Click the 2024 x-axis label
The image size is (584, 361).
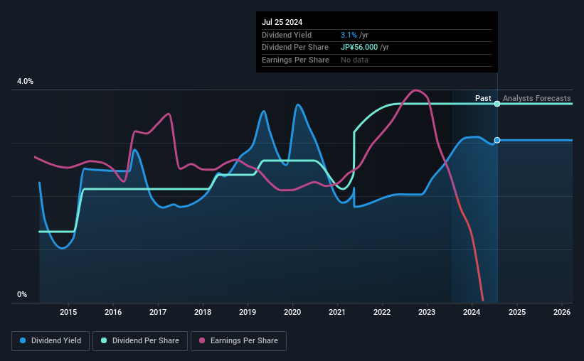[472, 312]
